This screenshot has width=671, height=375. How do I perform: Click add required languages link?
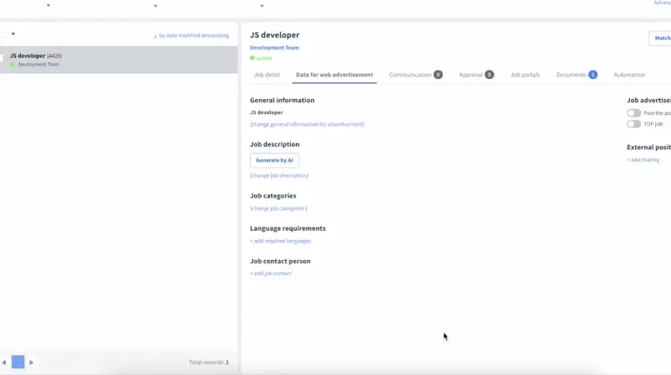pos(280,241)
